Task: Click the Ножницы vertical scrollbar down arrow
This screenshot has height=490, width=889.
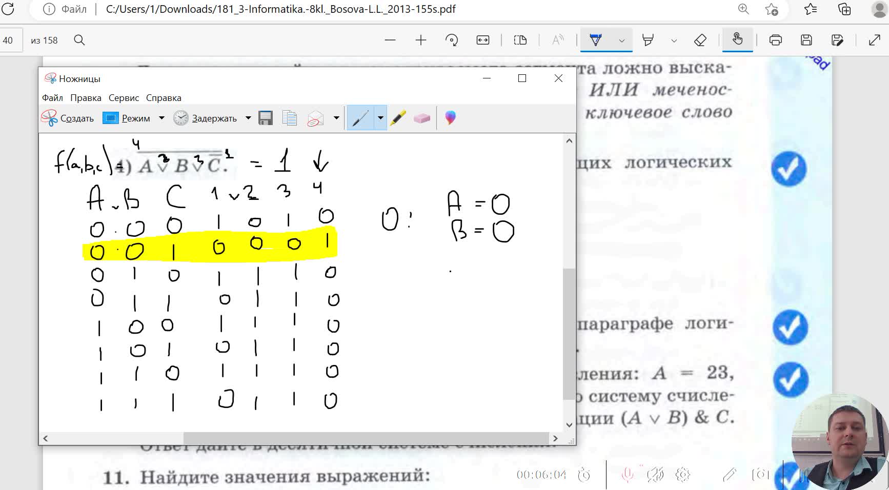Action: (569, 425)
